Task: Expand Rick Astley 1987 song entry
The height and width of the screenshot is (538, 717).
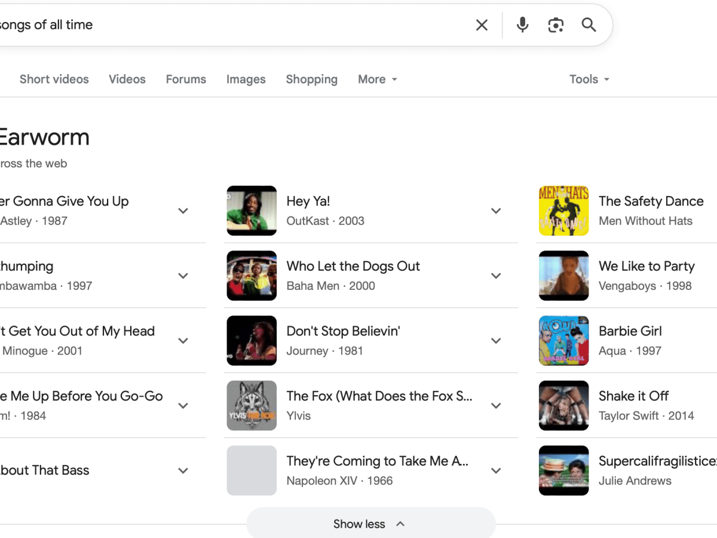Action: tap(183, 211)
